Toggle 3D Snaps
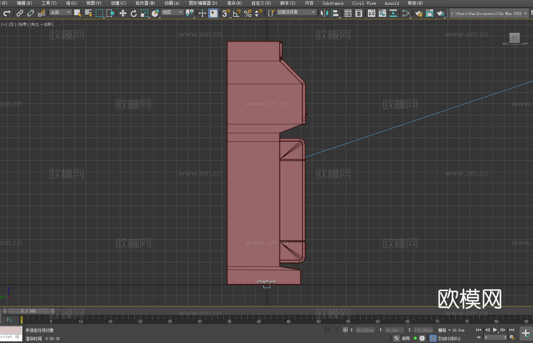Image resolution: width=533 pixels, height=343 pixels. 226,13
